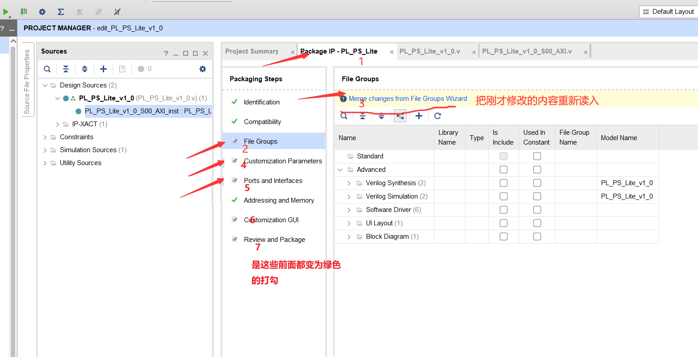This screenshot has height=357, width=698.
Task: Maximize the Sources panel
Action: pyautogui.click(x=185, y=53)
